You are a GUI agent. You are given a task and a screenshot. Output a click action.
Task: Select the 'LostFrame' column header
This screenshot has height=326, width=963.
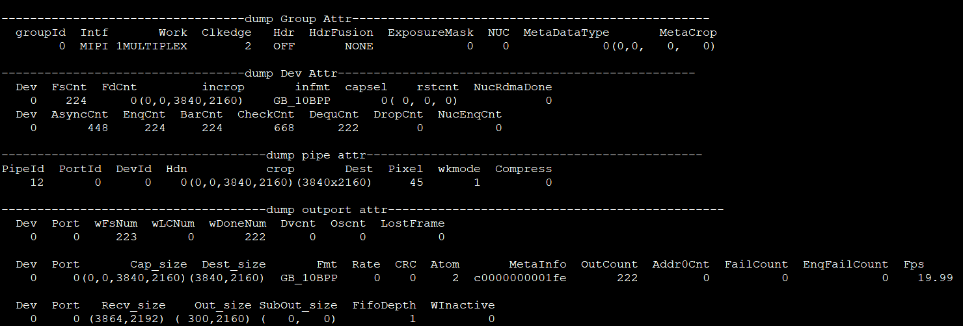(x=413, y=223)
